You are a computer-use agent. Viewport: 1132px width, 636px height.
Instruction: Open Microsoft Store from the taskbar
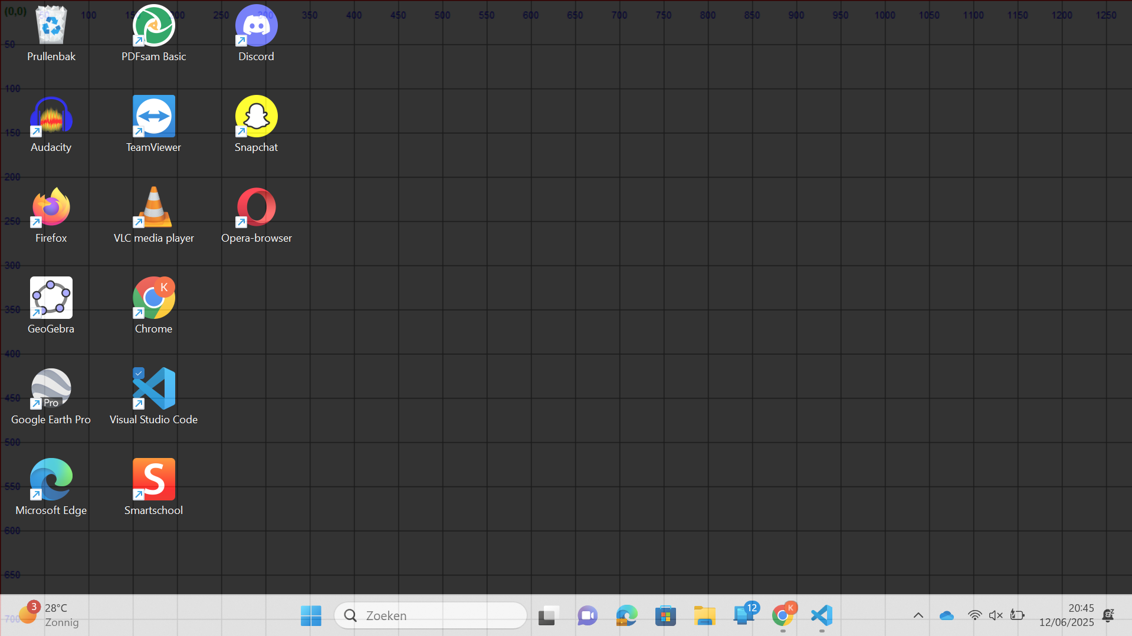tap(665, 616)
